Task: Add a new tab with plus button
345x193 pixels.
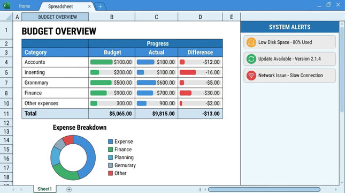Action: click(101, 6)
